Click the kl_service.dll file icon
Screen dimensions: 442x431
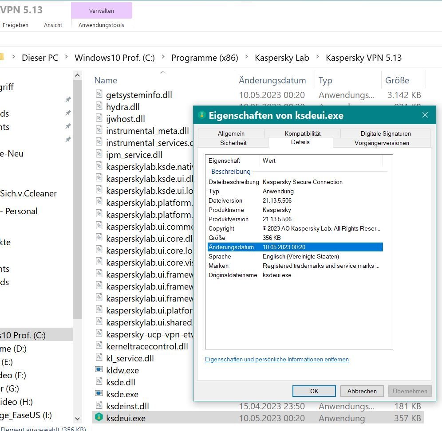pyautogui.click(x=99, y=357)
